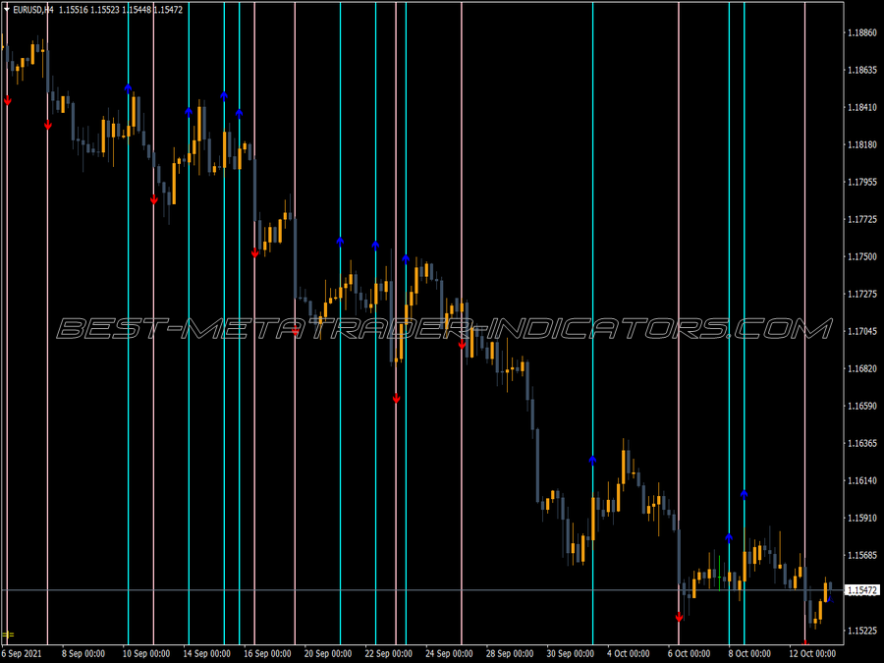The height and width of the screenshot is (663, 884).
Task: Click the 4 Oct 00:00 time label
Action: click(628, 653)
